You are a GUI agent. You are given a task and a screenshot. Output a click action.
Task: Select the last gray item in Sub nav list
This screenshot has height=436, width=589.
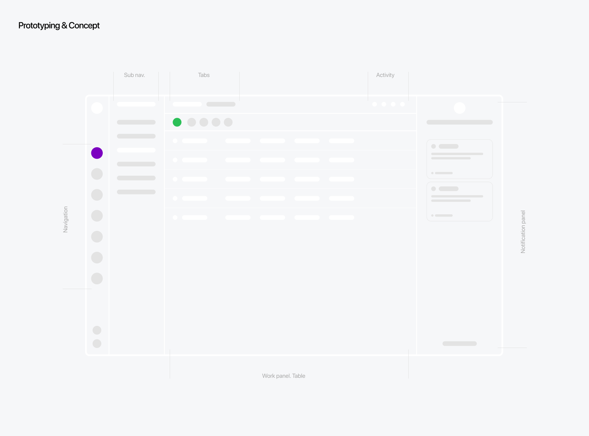coord(136,192)
